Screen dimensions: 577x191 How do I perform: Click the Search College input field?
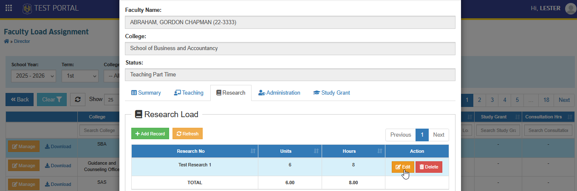coord(99,130)
